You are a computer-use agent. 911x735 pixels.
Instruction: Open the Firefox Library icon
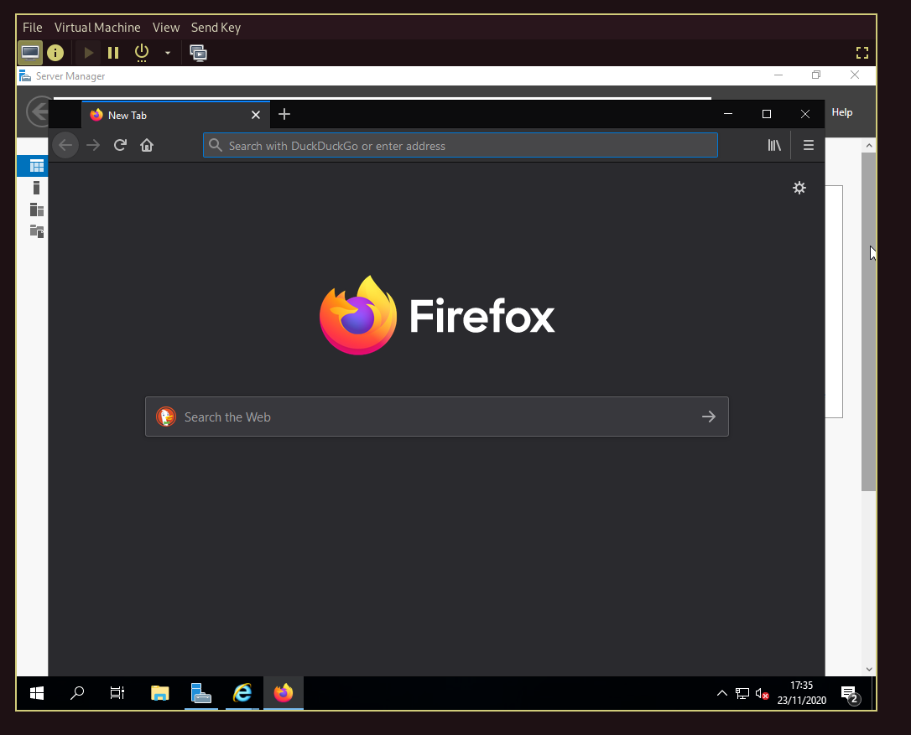774,145
